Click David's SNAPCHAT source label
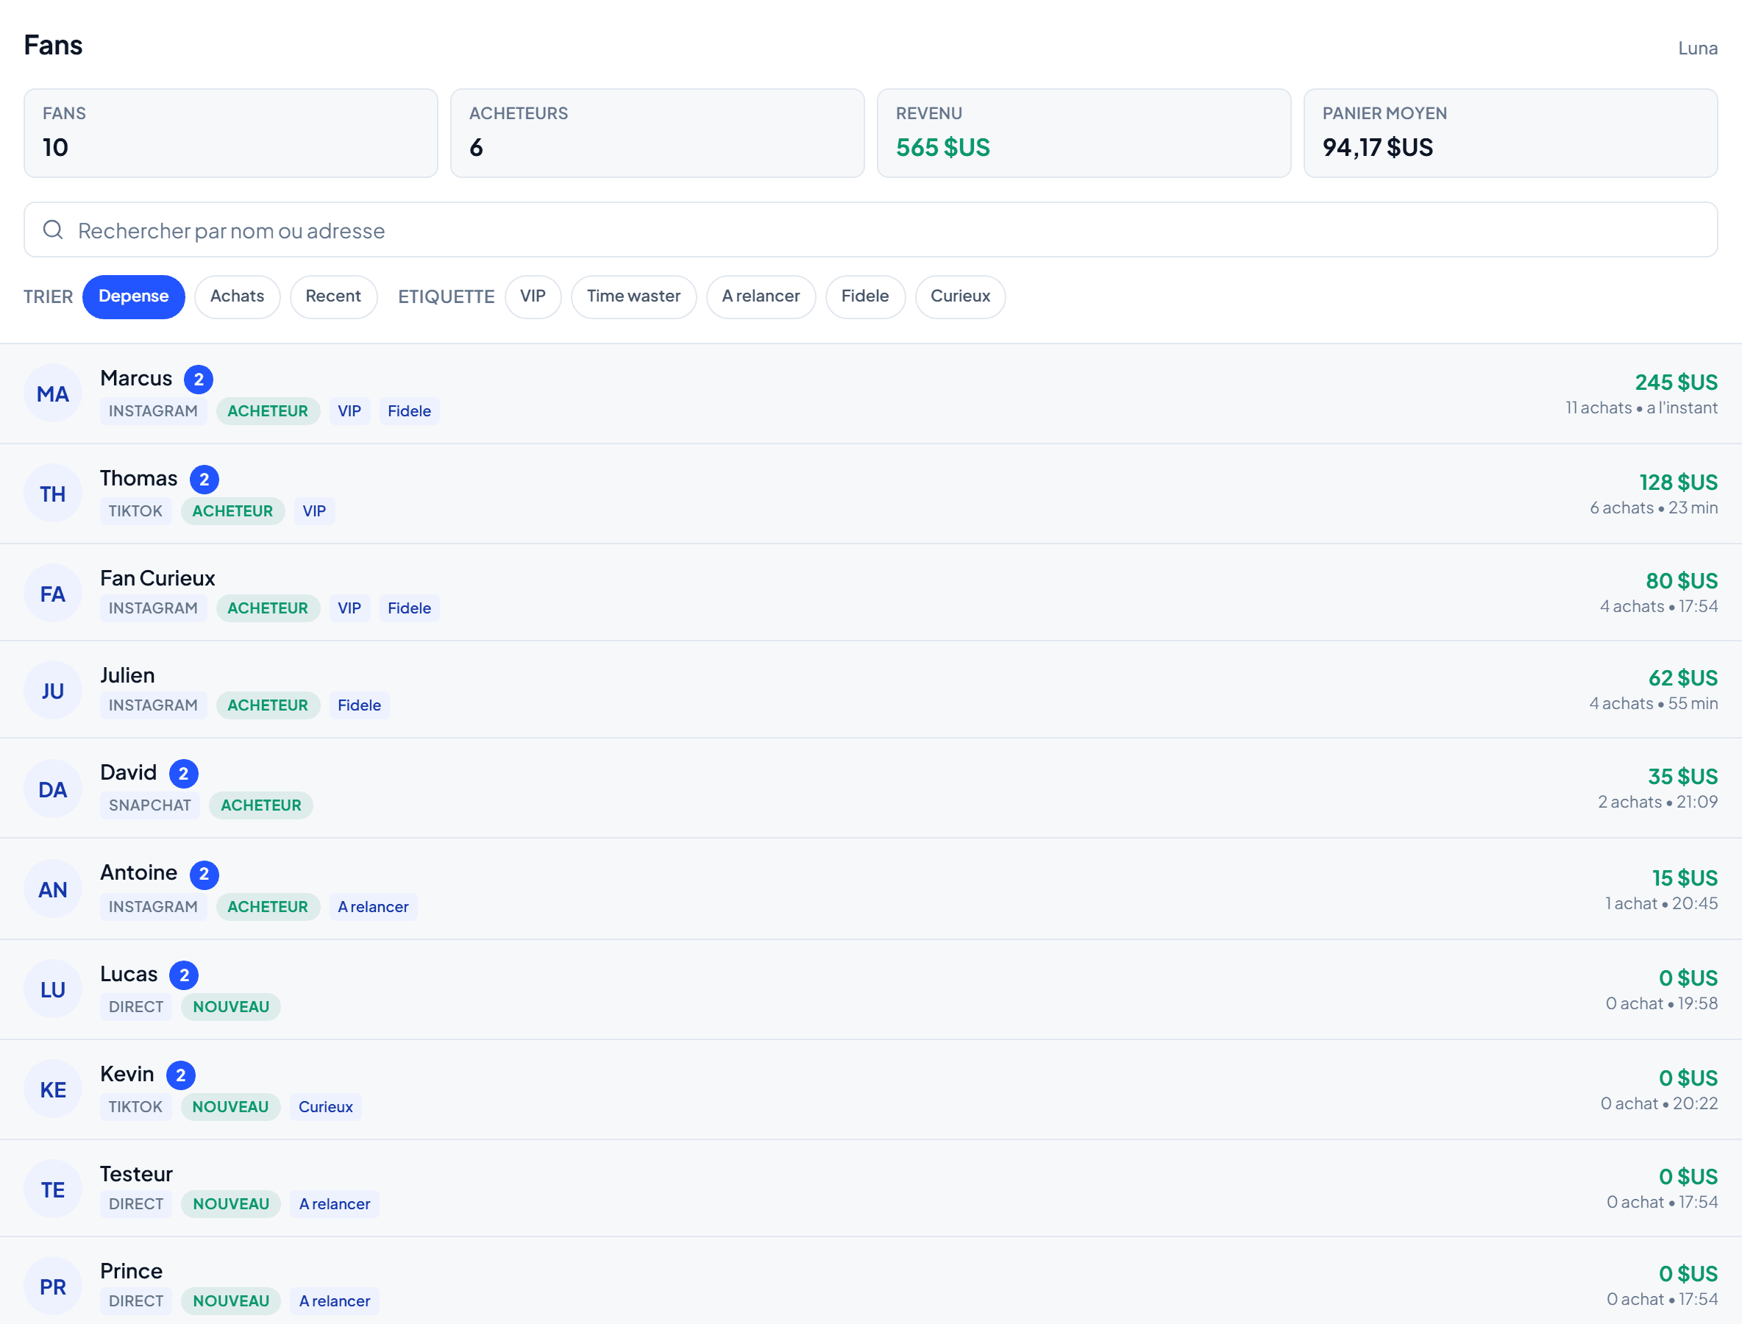 point(150,805)
